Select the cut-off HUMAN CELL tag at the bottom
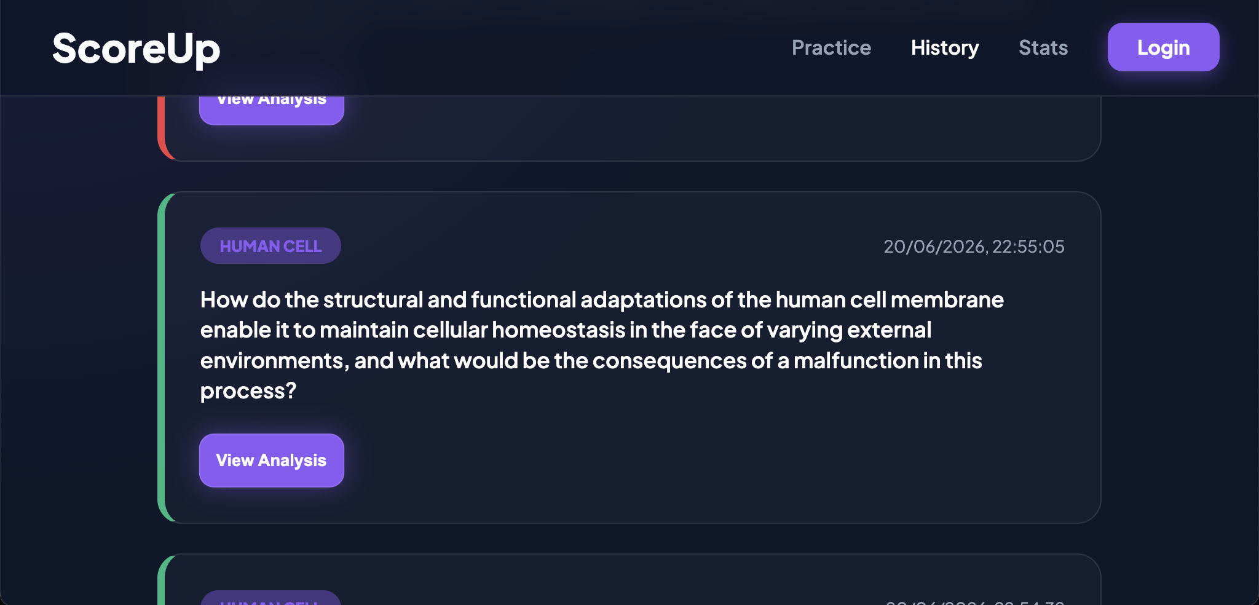Viewport: 1259px width, 605px height. click(x=270, y=598)
